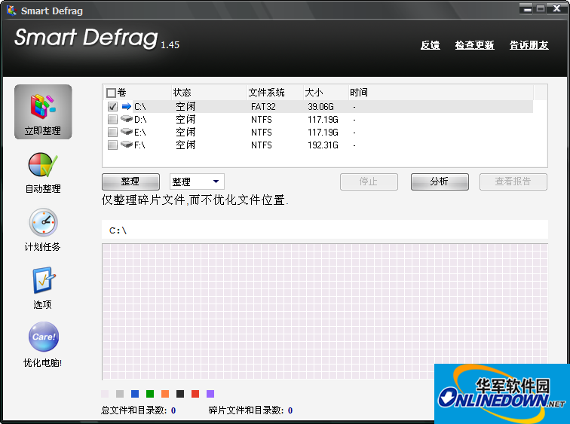
Task: Click the light pink legend swatch
Action: click(x=105, y=394)
